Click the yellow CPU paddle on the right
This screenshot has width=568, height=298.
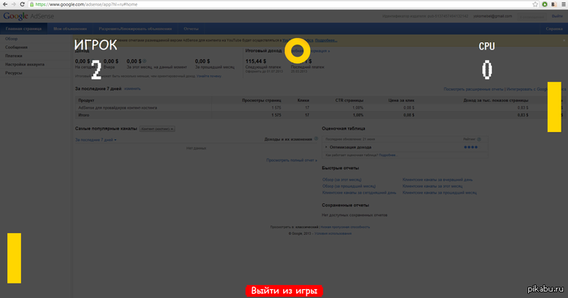[x=554, y=107]
